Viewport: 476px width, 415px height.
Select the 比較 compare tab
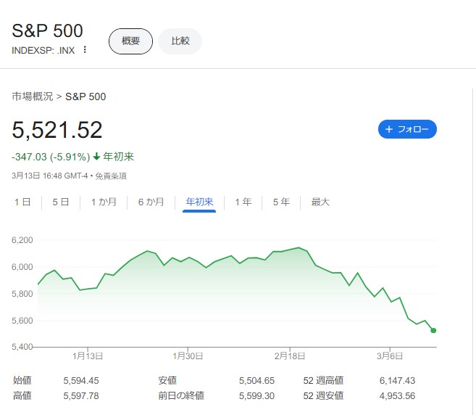(x=180, y=41)
